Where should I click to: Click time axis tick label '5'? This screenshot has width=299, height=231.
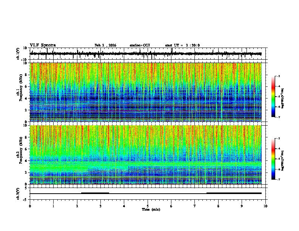[x=148, y=206]
